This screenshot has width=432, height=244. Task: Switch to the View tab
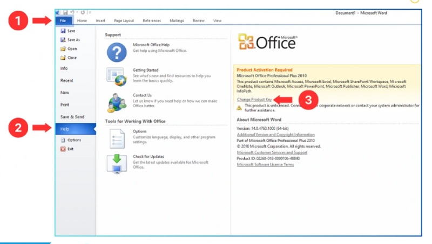[217, 20]
